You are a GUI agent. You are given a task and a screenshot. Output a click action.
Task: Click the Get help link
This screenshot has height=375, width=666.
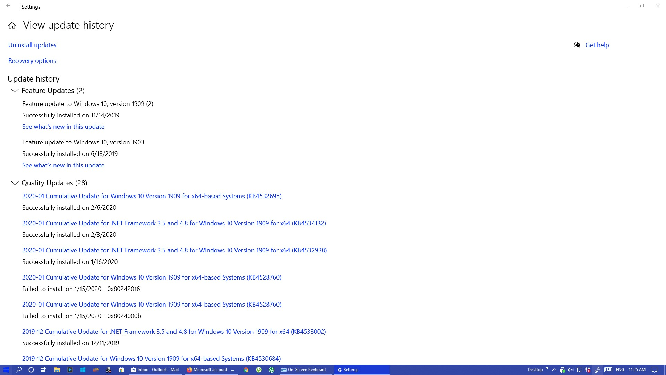pyautogui.click(x=597, y=45)
